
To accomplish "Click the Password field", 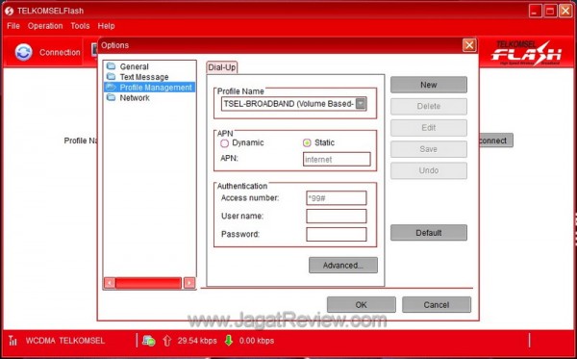I will [x=337, y=234].
